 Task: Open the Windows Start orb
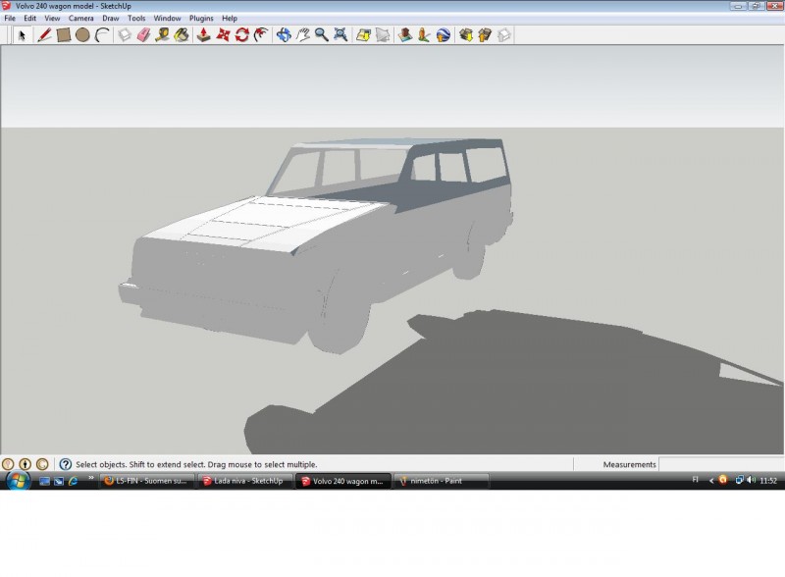tap(18, 480)
